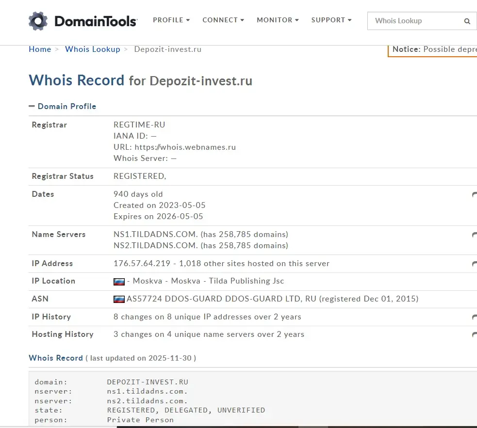Click ns2.tildadns.com. in raw whois record

coord(147,401)
